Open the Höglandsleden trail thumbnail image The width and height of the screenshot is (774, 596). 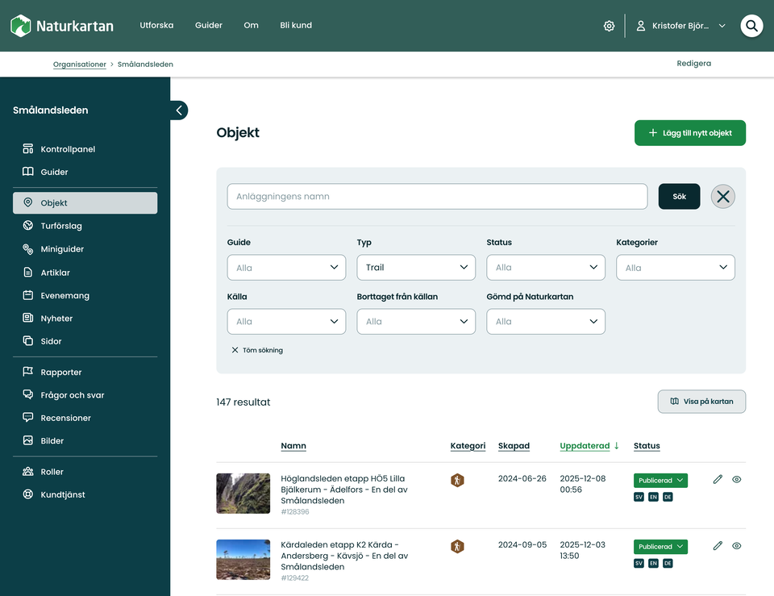243,494
